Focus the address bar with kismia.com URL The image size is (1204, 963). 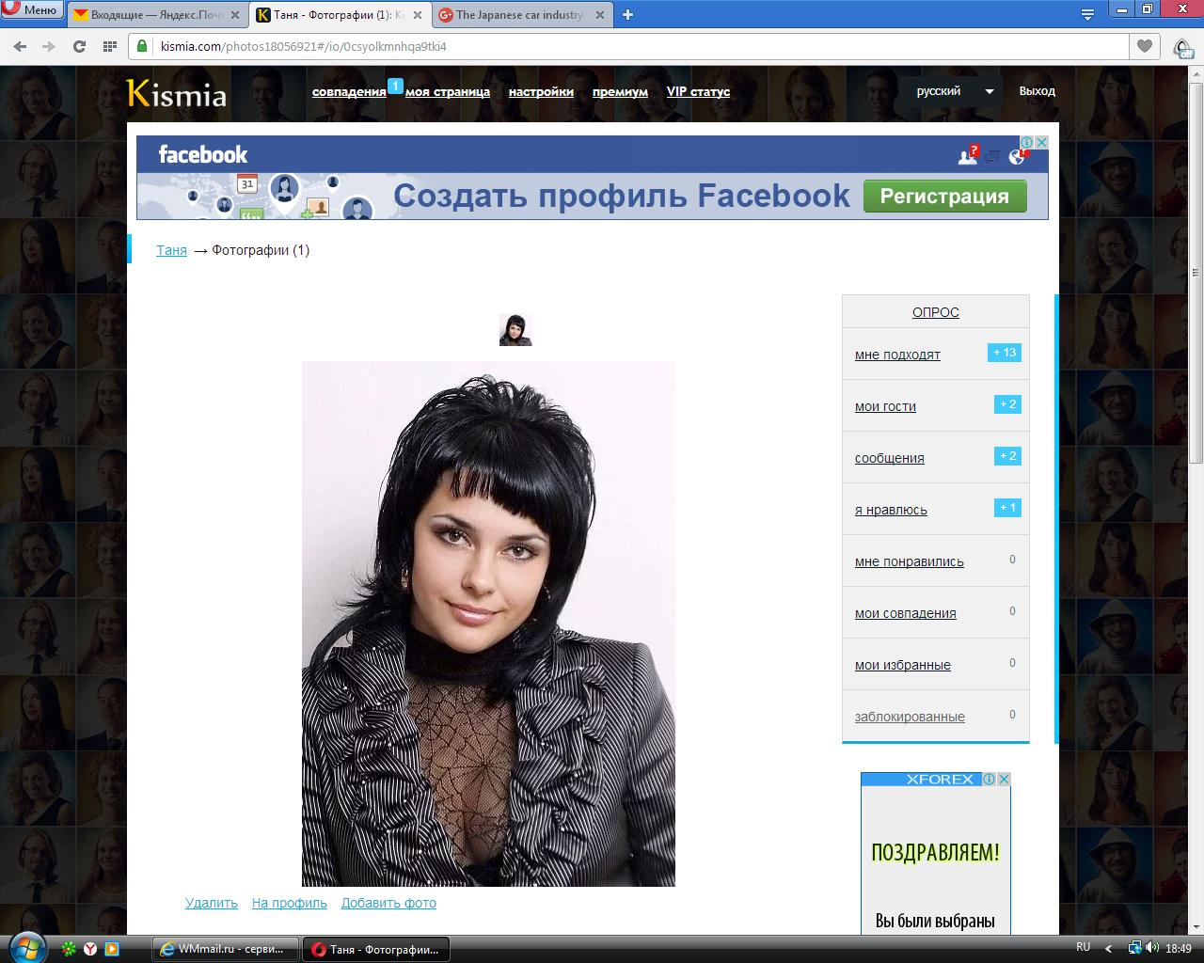click(630, 46)
